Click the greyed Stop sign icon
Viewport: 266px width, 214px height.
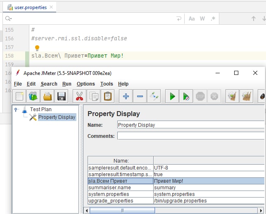[200, 96]
